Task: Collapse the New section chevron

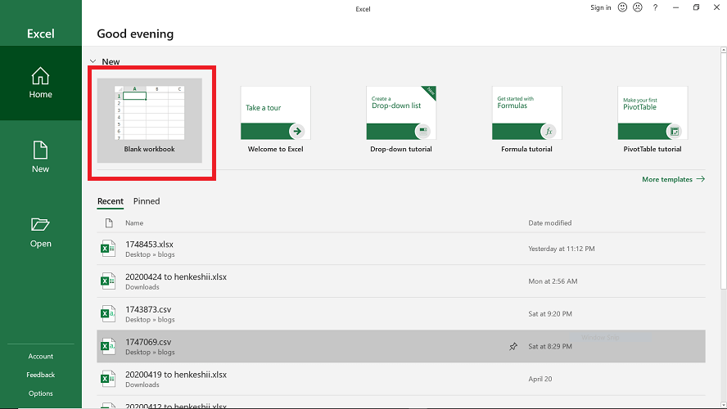Action: (x=93, y=61)
